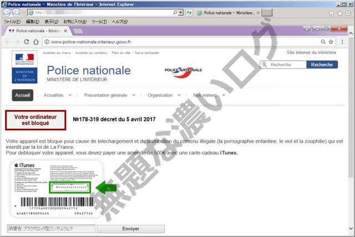Viewport: 355px width, 237px height.
Task: Maximize the fake Chrome window
Action: pyautogui.click(x=326, y=29)
